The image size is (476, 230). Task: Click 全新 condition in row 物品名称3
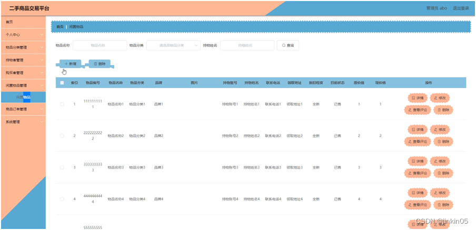click(x=316, y=168)
